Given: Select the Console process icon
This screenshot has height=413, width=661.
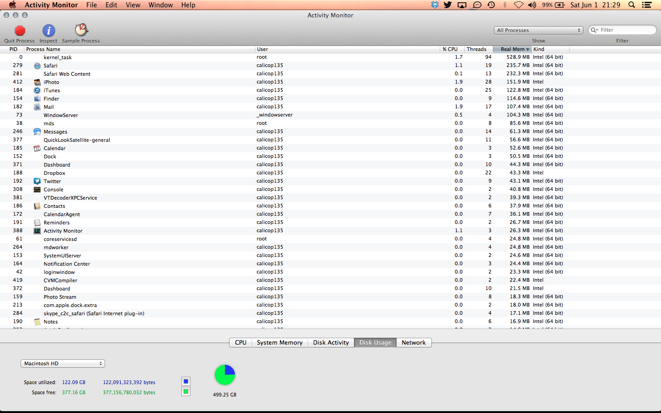Looking at the screenshot, I should coord(37,190).
